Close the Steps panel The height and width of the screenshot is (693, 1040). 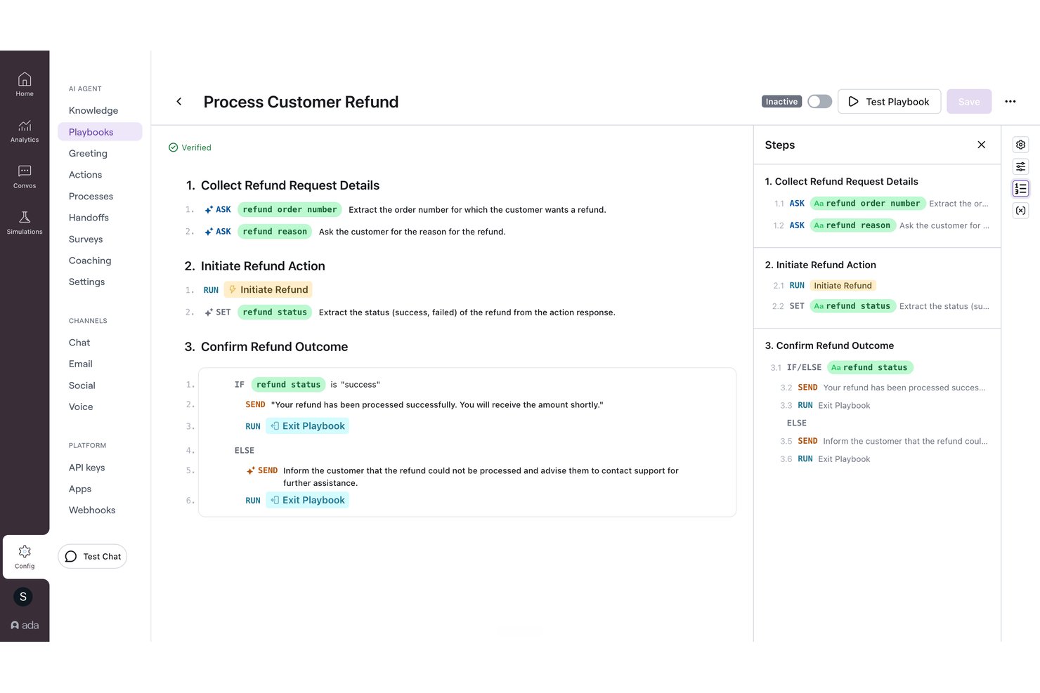point(981,145)
